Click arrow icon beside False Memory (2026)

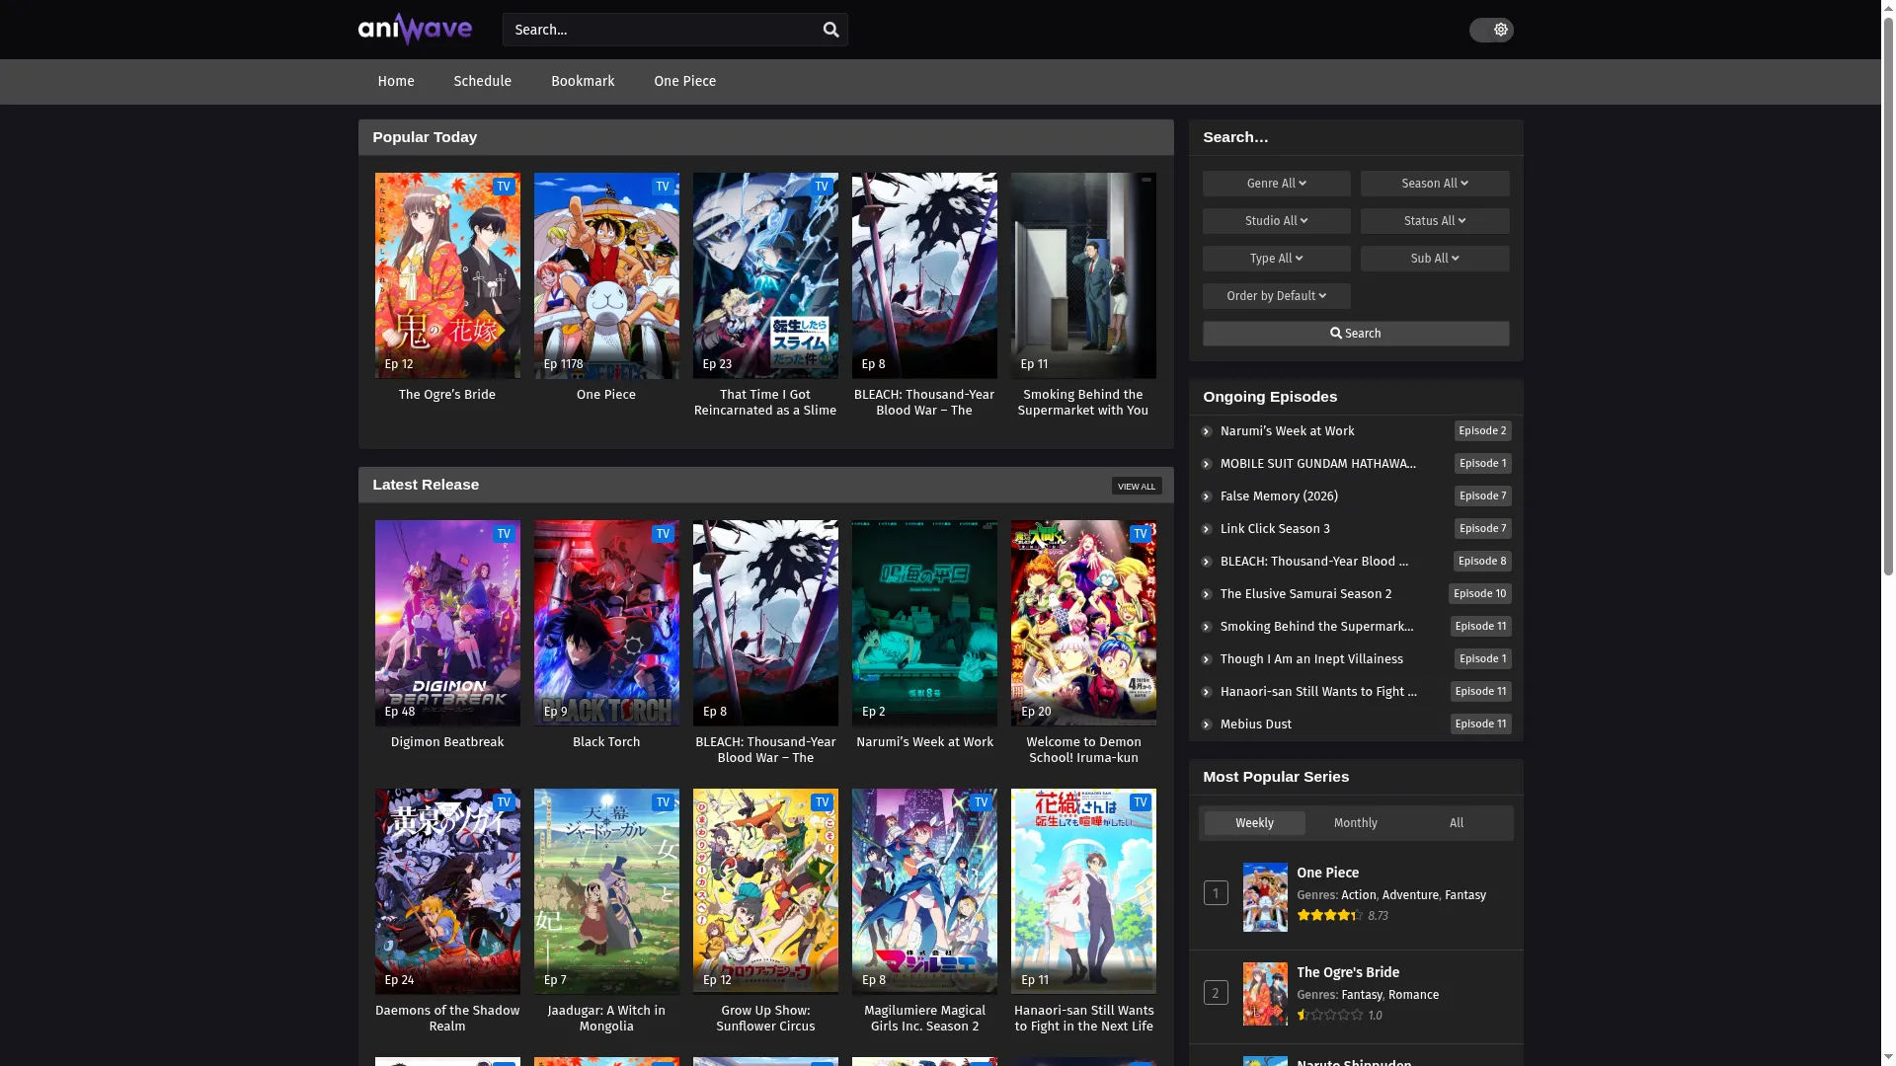pos(1207,496)
